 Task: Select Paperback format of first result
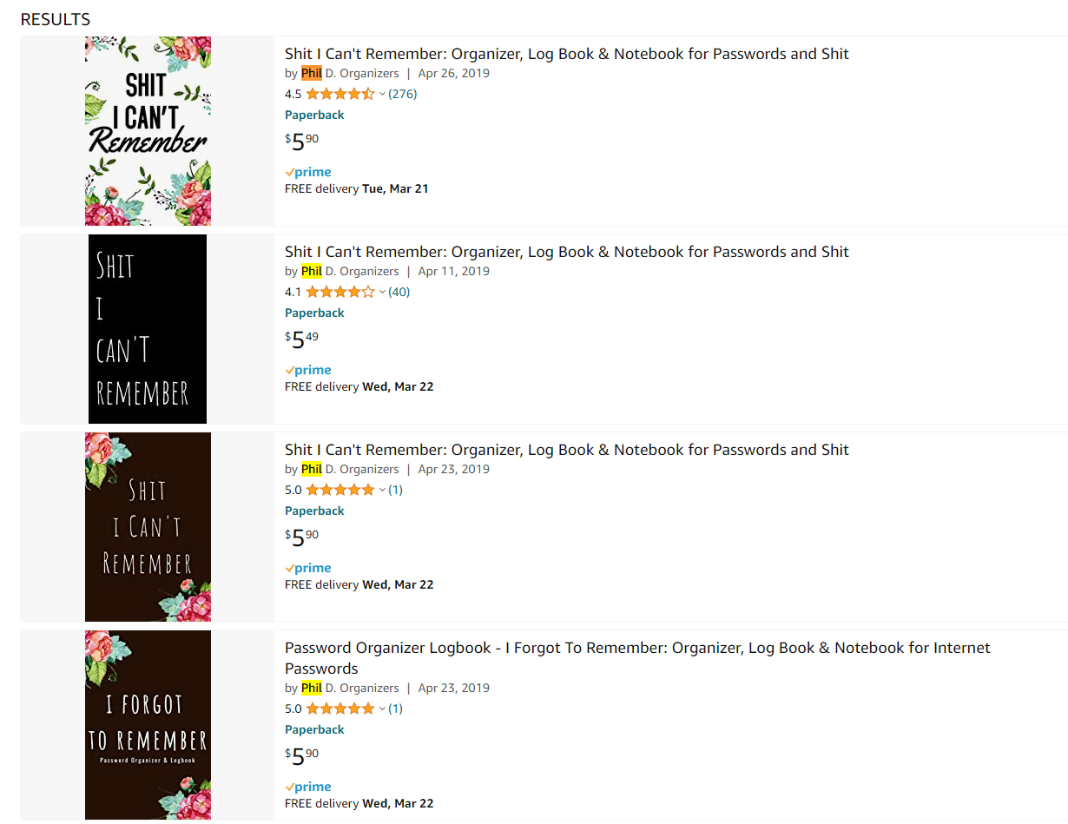pos(314,115)
